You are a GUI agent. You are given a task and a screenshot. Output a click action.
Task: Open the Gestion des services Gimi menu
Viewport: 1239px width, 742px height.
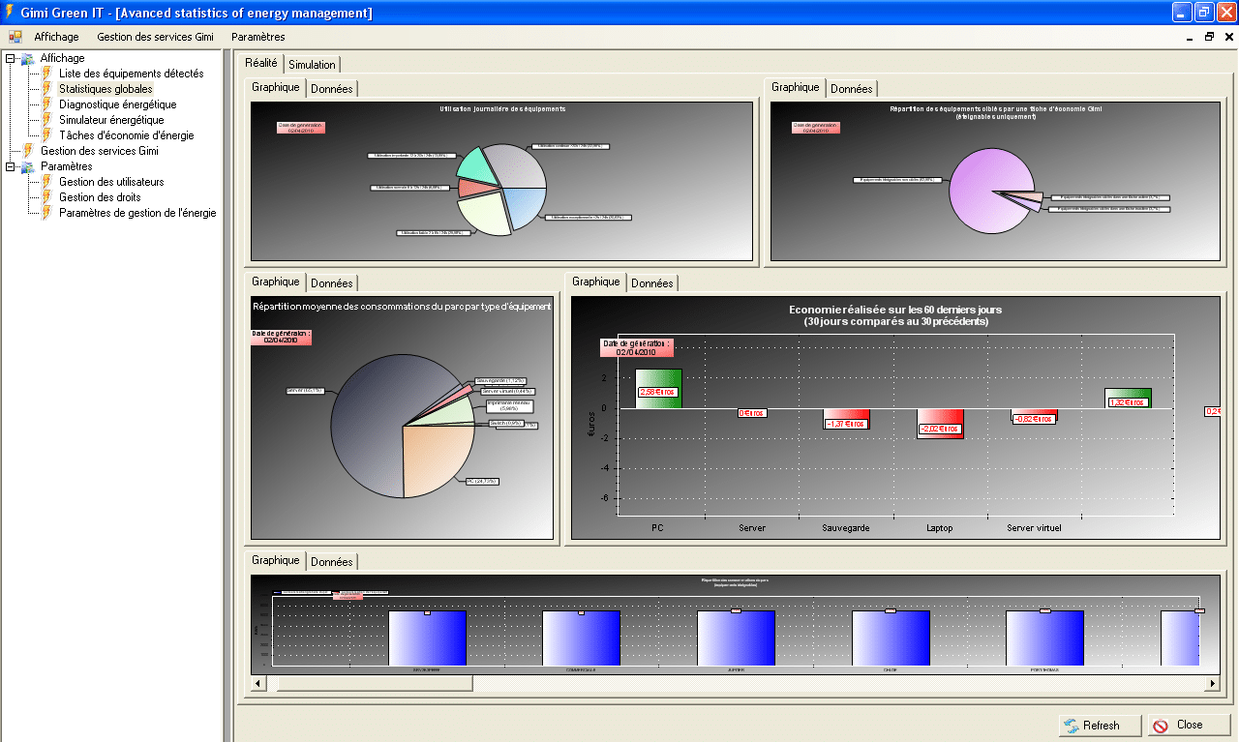(x=155, y=37)
